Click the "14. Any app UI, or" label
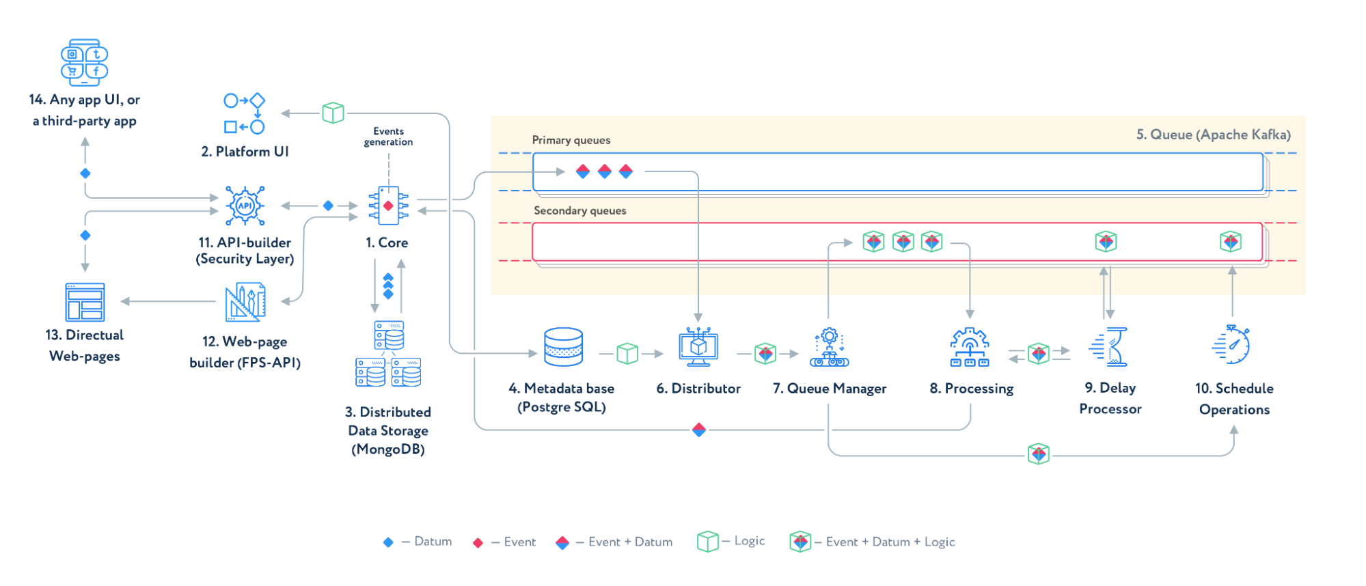 point(84,100)
